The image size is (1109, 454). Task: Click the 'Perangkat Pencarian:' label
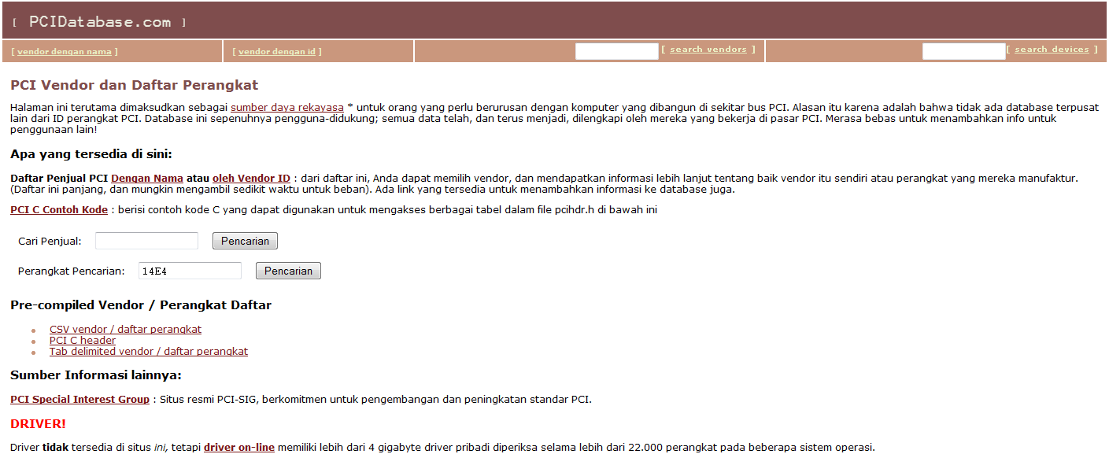pos(71,271)
